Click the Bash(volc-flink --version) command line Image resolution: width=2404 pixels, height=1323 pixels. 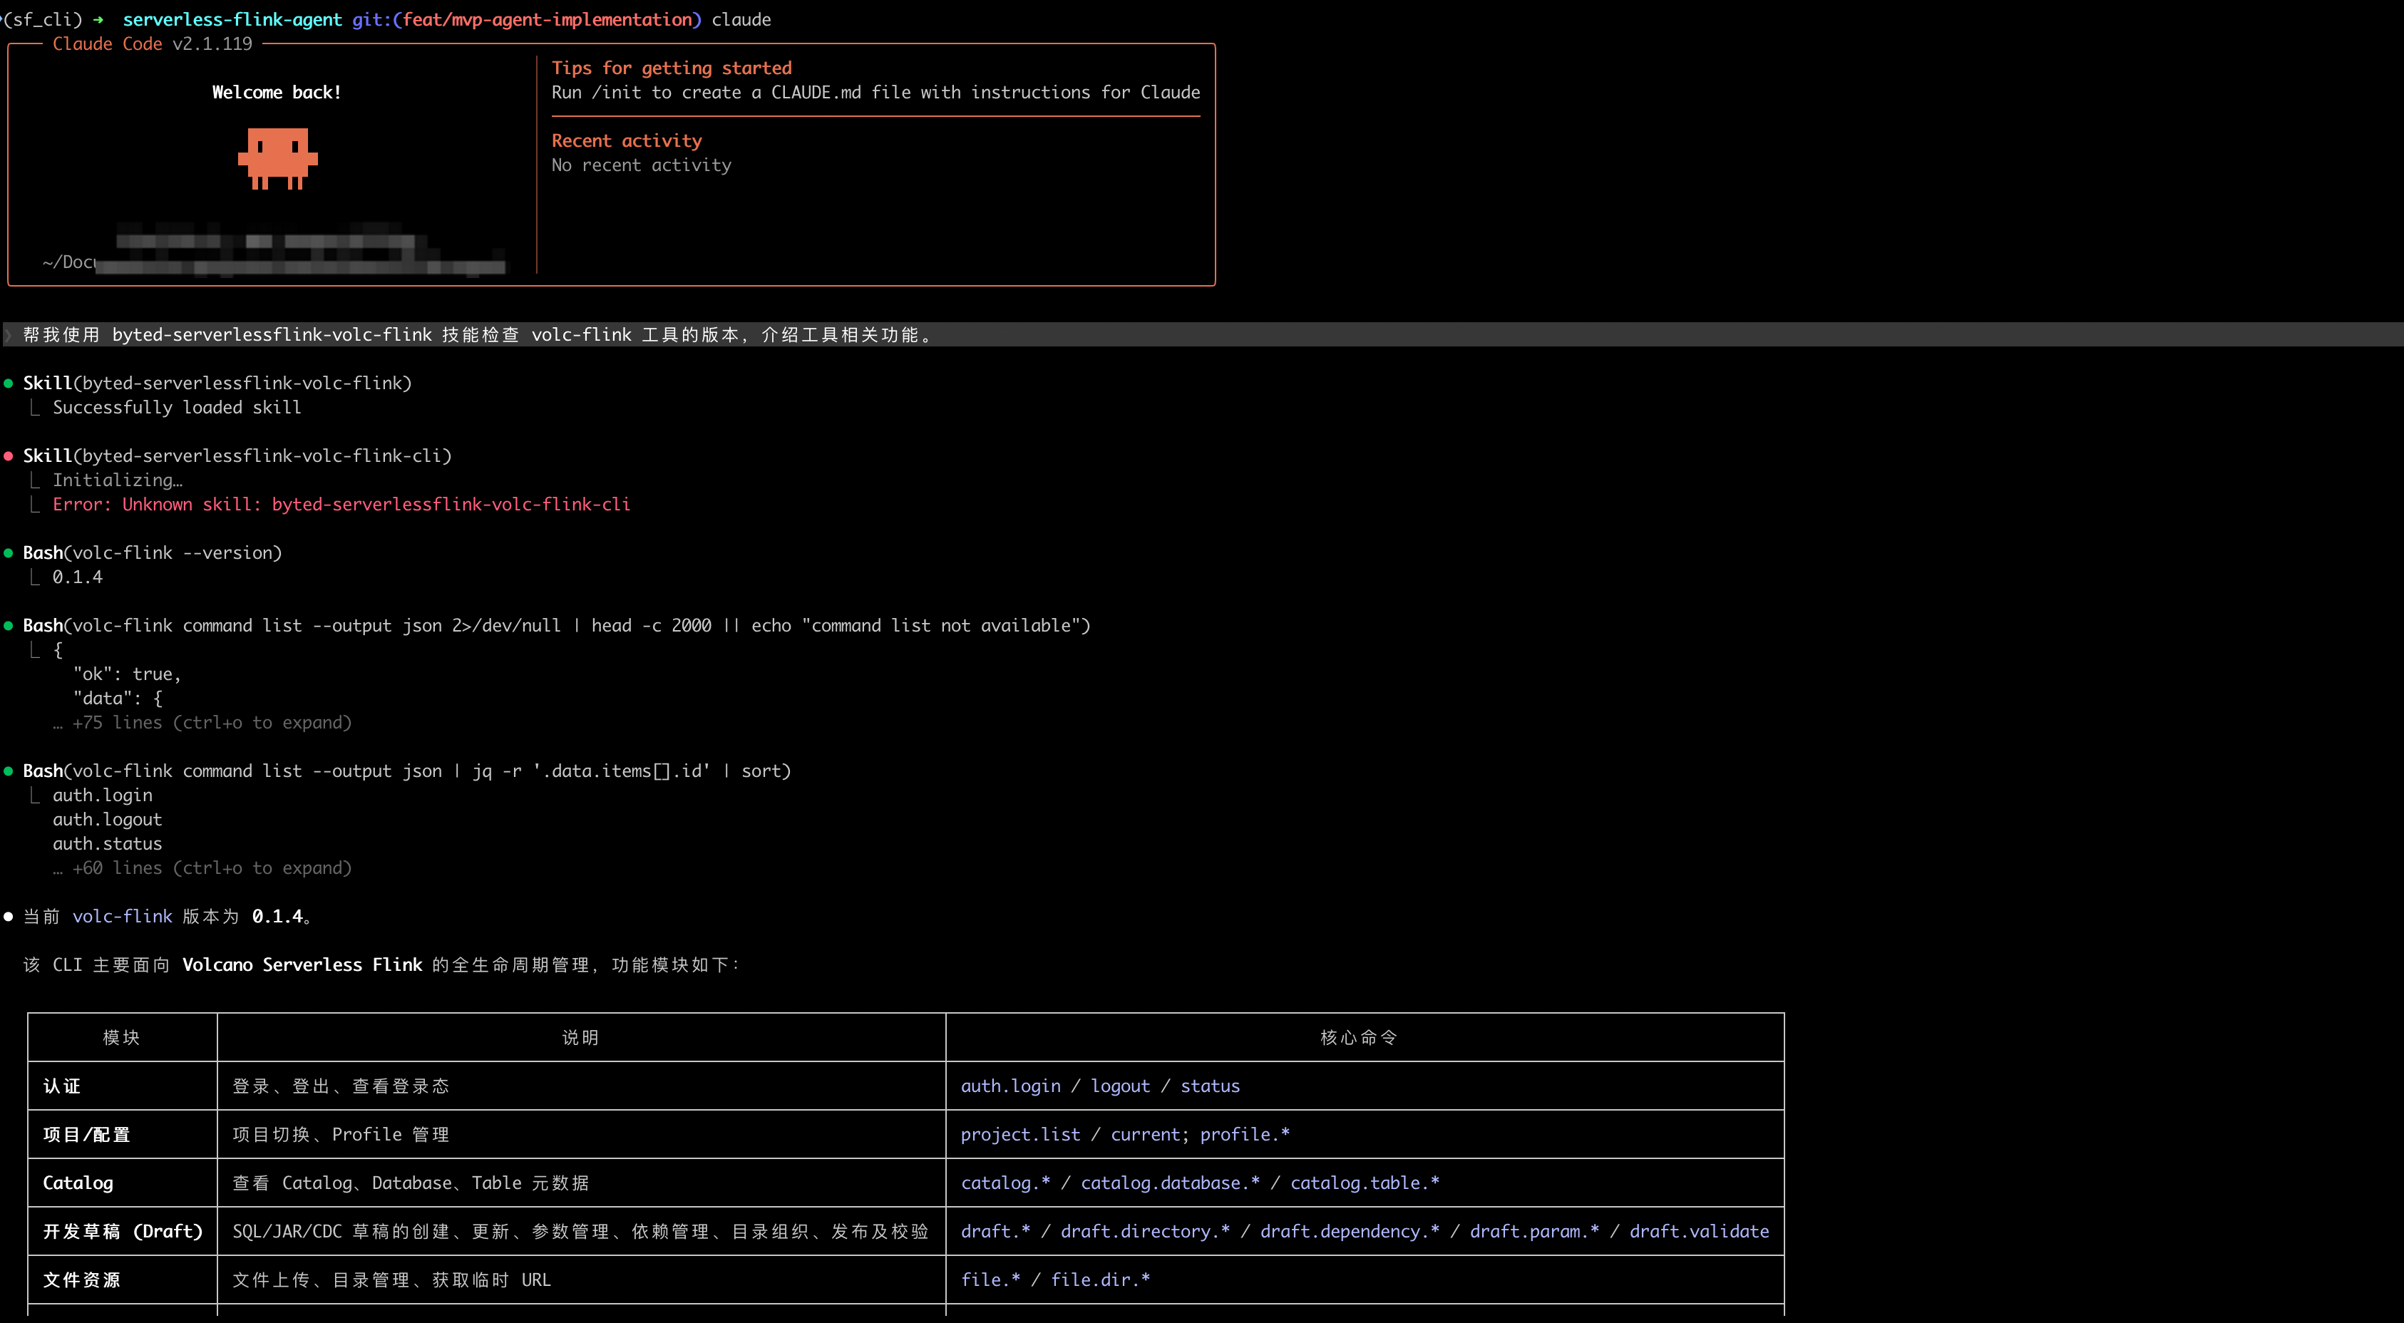pyautogui.click(x=152, y=553)
